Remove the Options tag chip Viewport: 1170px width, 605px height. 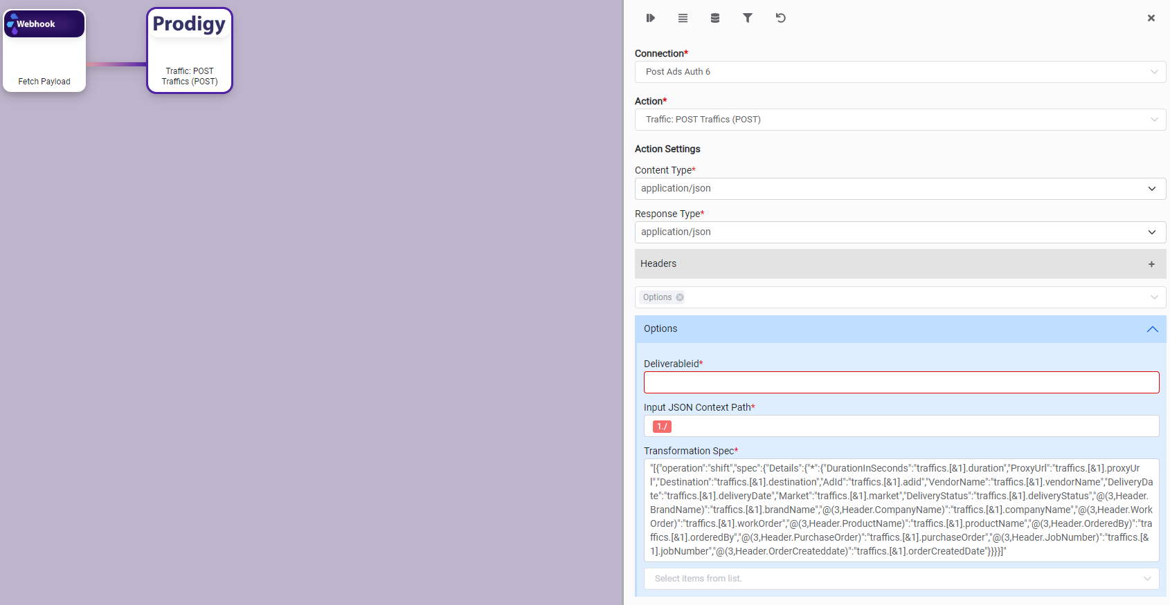680,297
